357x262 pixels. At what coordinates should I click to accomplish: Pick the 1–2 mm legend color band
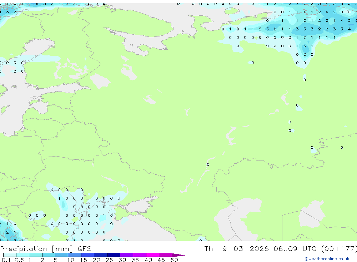(36, 255)
